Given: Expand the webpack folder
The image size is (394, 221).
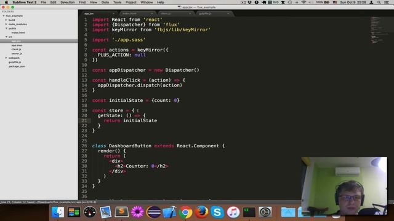Looking at the screenshot, I should [x=6, y=58].
